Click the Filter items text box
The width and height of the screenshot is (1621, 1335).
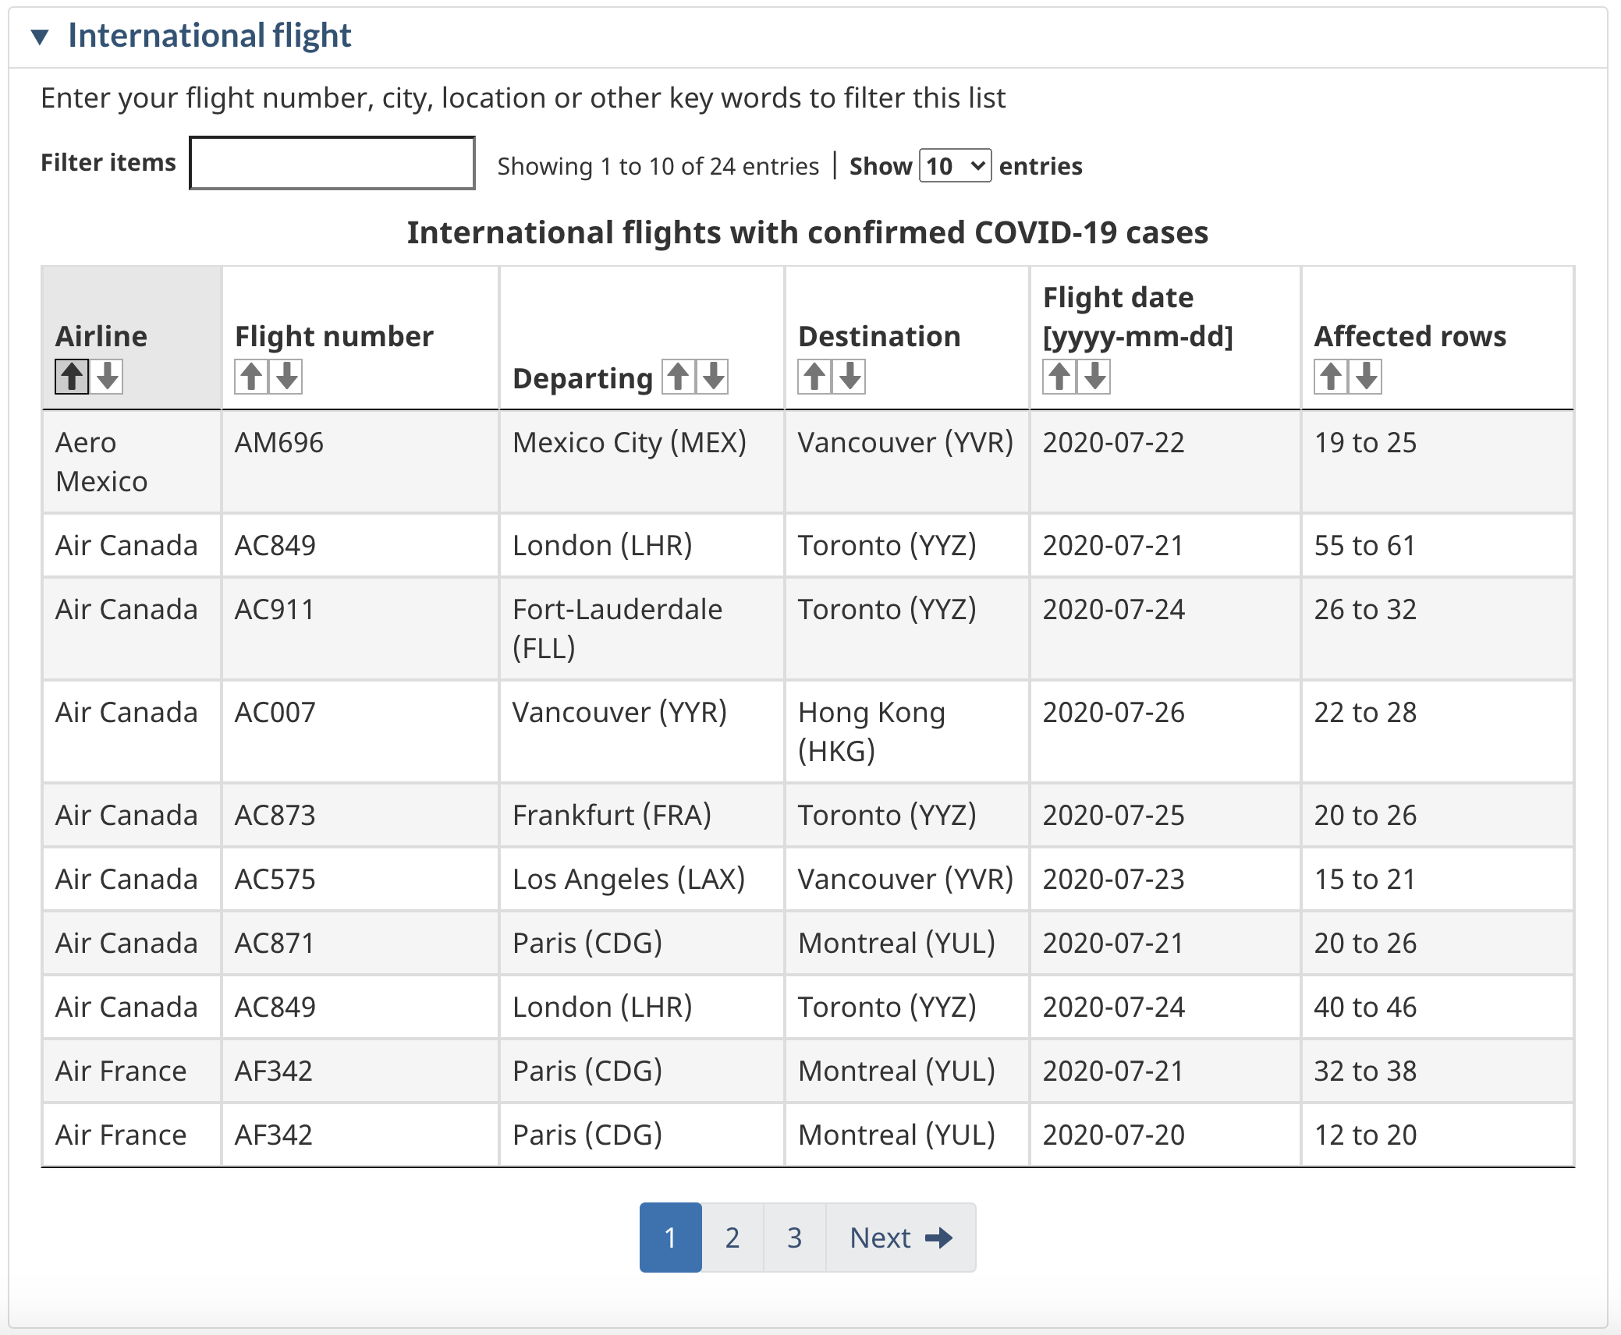tap(332, 163)
